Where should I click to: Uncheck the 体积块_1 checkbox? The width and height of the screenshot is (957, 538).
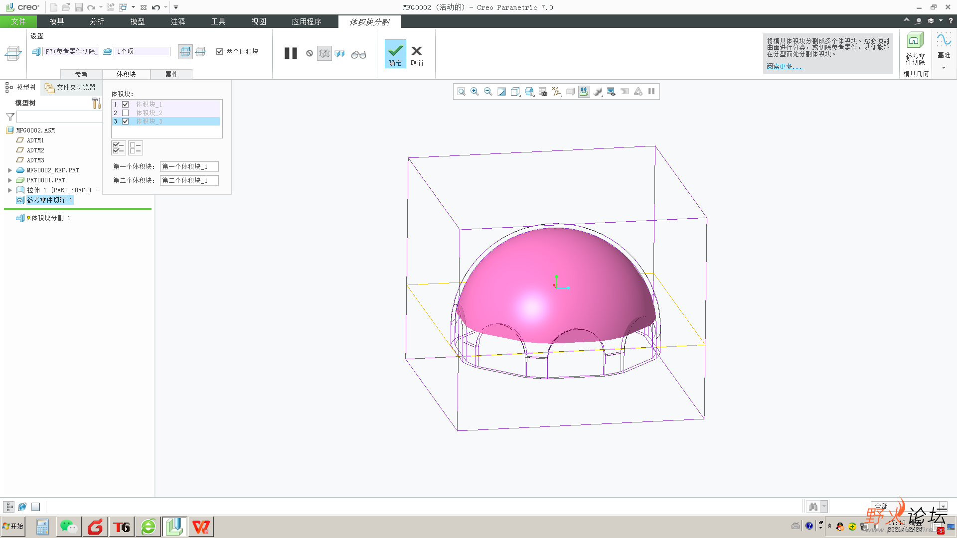tap(126, 105)
